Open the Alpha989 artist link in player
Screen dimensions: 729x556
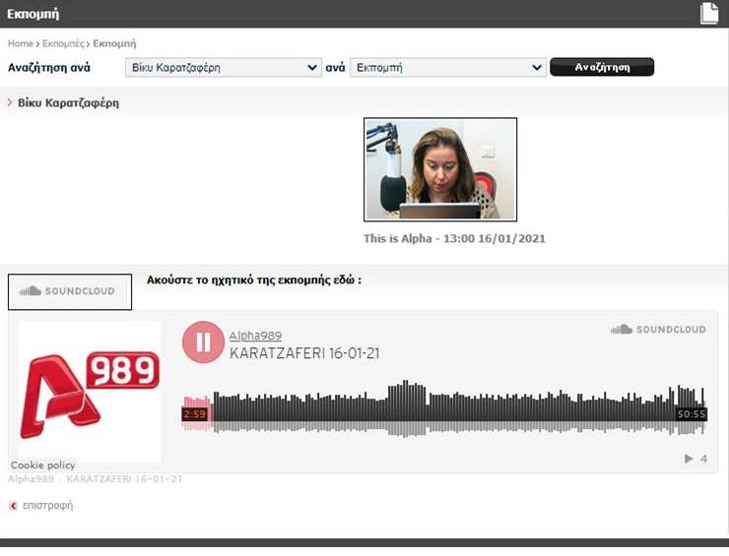tap(255, 337)
